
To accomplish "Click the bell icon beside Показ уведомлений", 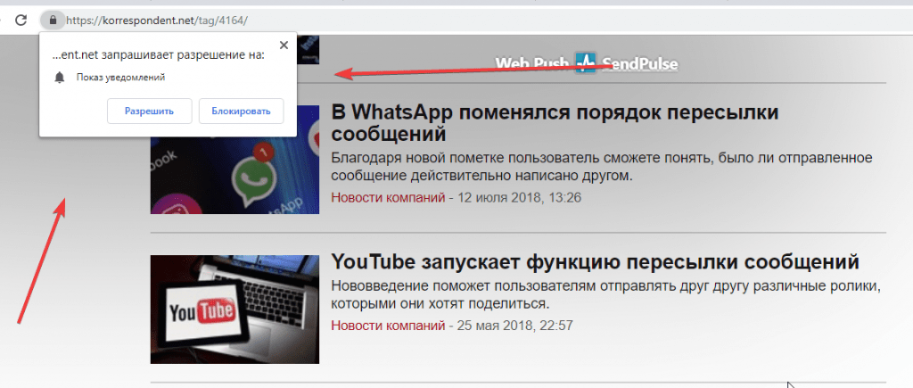I will (x=59, y=78).
